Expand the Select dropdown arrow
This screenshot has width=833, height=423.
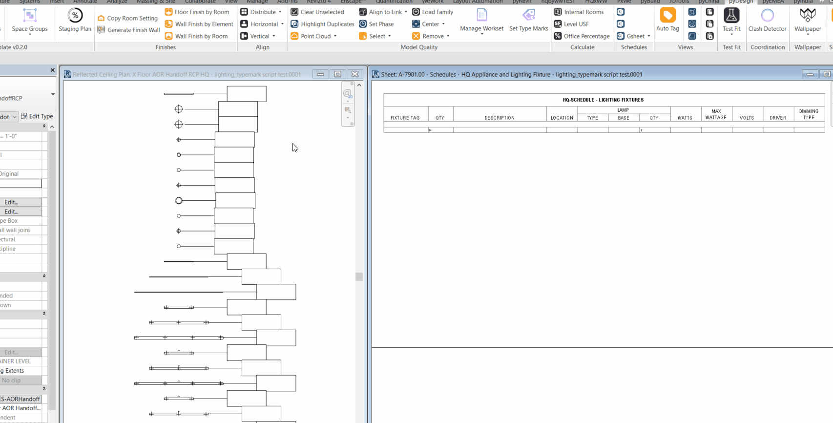coord(389,36)
